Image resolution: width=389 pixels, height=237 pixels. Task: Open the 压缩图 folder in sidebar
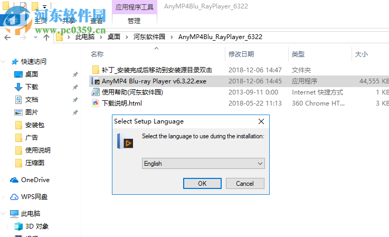coord(35,163)
